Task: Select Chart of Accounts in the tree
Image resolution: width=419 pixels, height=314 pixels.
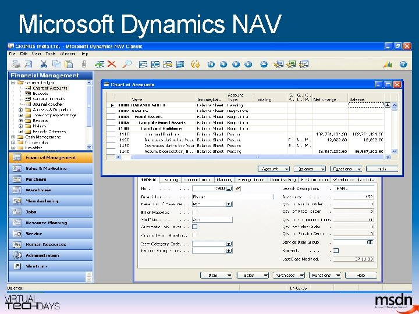Action: [49, 88]
